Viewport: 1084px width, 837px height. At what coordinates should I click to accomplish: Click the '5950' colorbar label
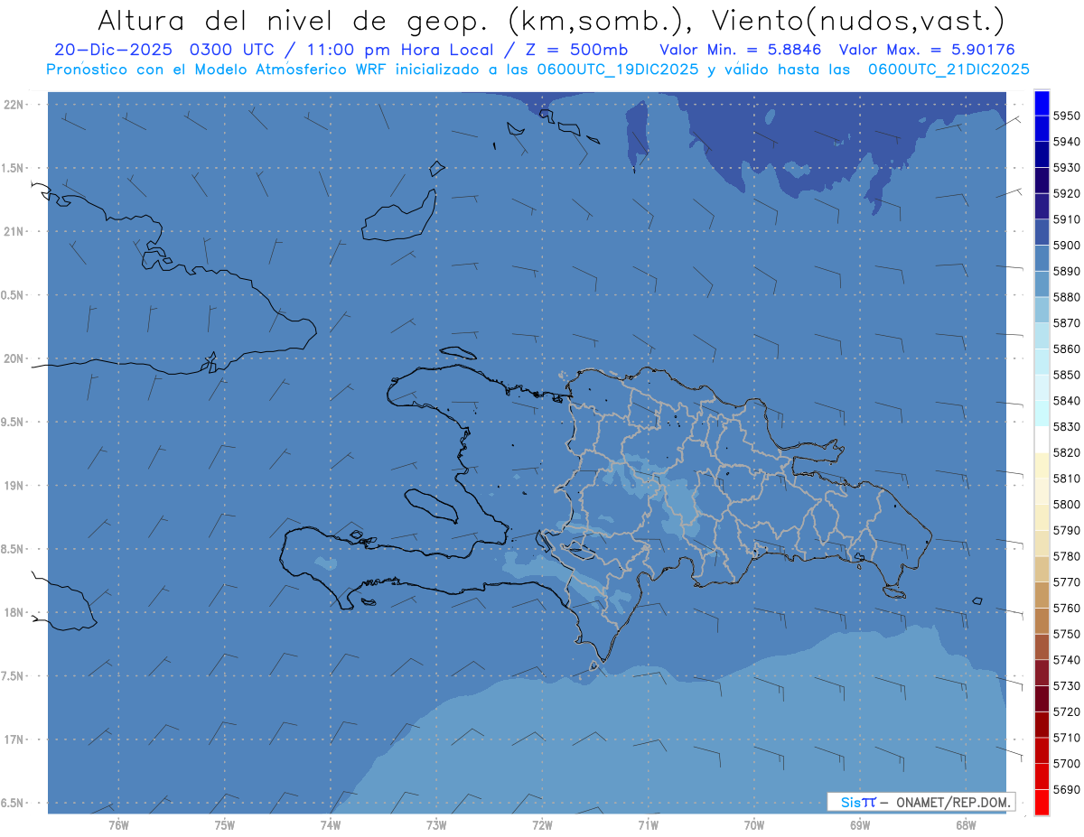1068,116
